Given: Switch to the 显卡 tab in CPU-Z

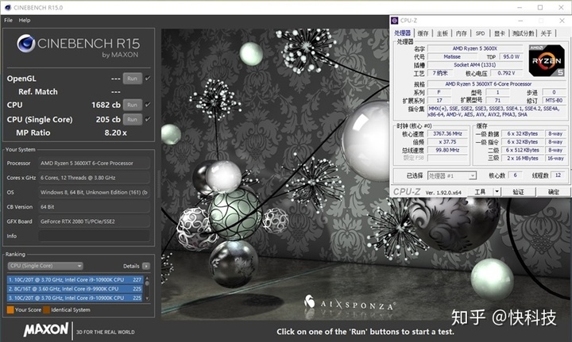Looking at the screenshot, I should 500,33.
